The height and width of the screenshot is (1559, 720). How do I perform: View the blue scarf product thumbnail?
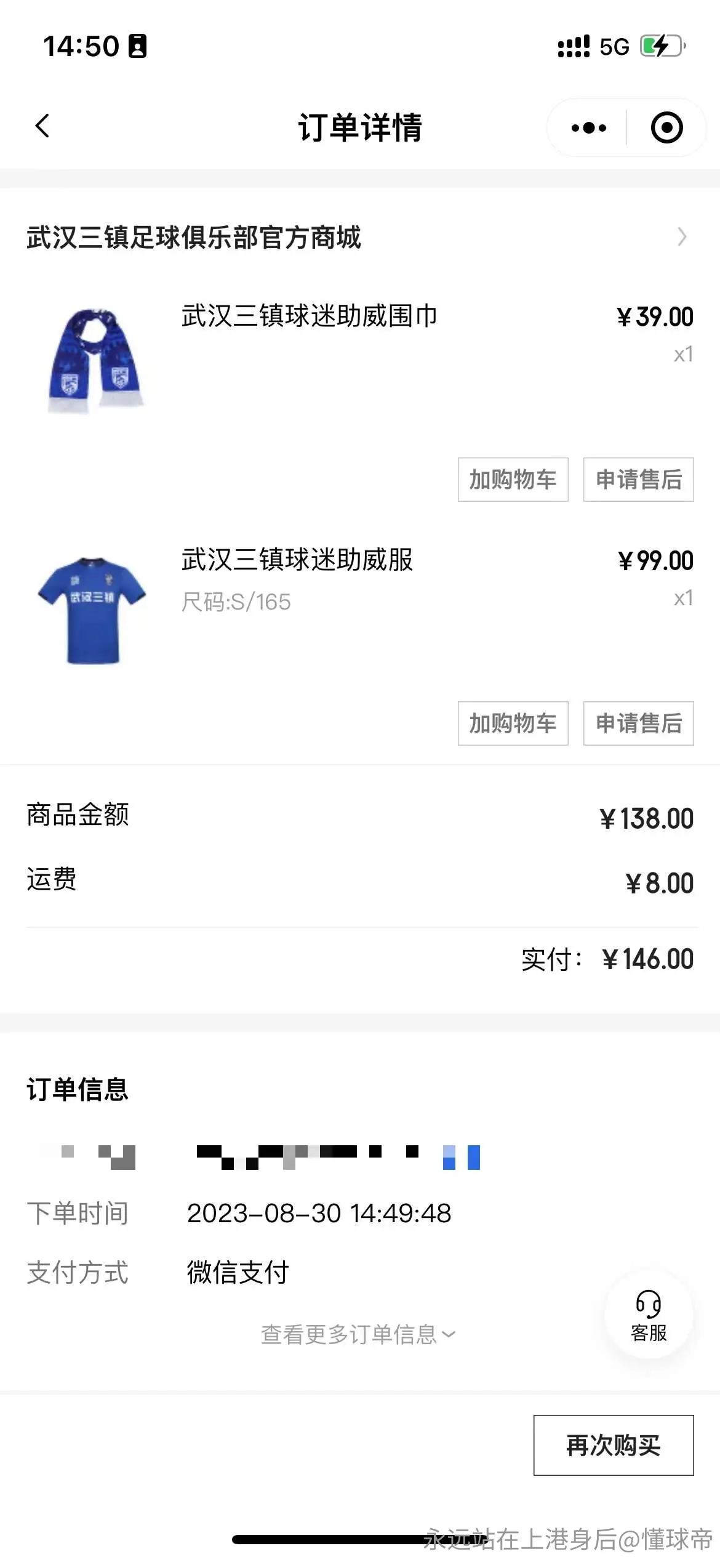(94, 361)
